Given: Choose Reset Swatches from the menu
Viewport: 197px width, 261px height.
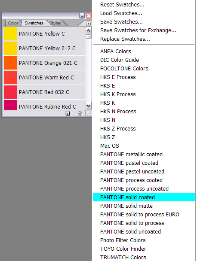Looking at the screenshot, I should [x=122, y=5].
